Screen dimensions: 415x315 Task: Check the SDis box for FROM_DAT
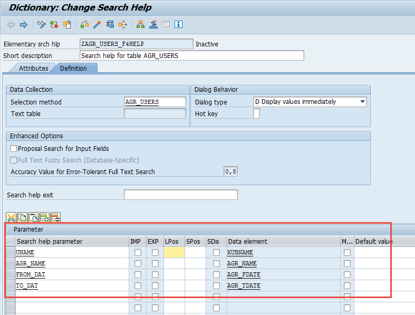click(217, 274)
